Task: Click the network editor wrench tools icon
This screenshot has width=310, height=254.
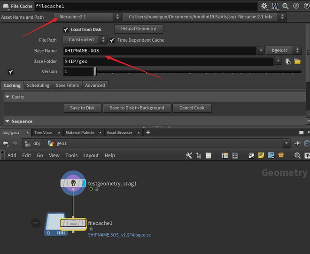Action: tap(189, 155)
